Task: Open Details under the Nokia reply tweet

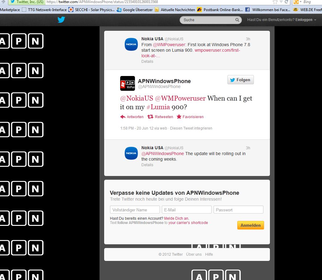Action: [x=147, y=165]
